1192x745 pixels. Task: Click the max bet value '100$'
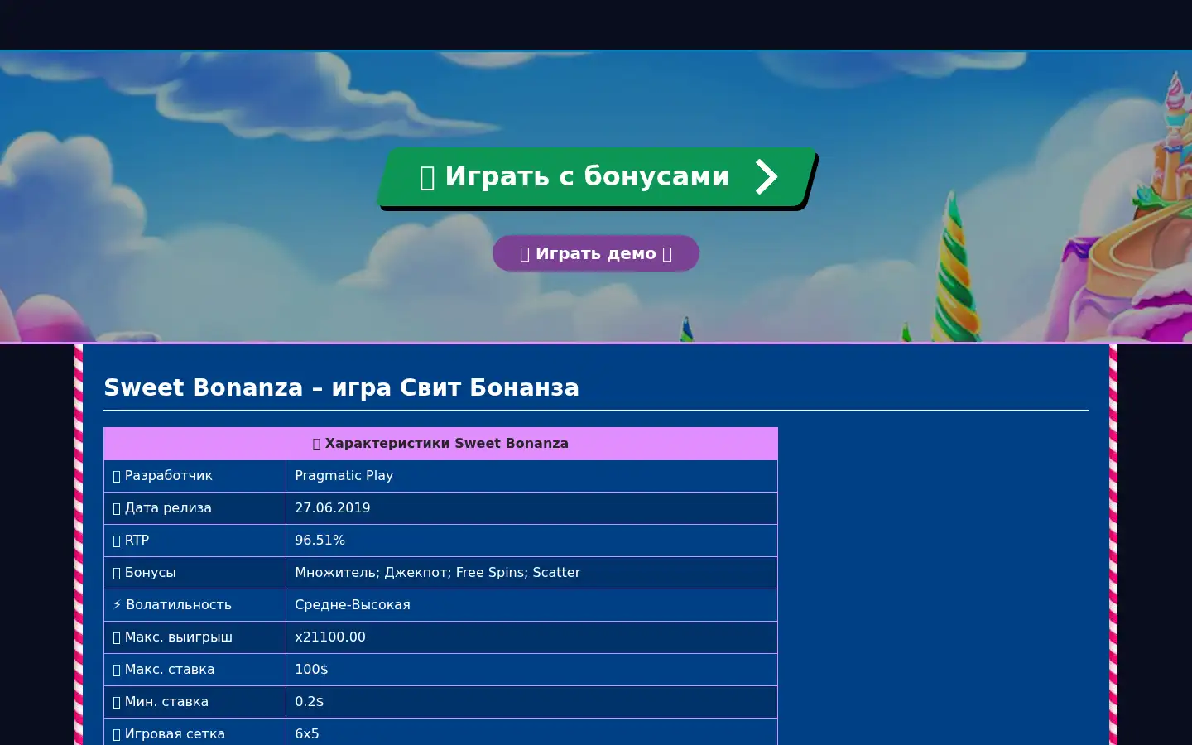(x=311, y=670)
